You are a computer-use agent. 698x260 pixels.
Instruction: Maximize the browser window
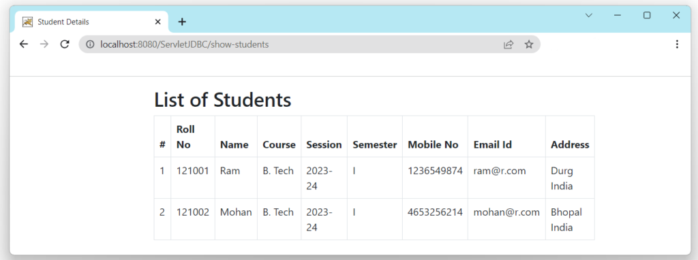647,15
